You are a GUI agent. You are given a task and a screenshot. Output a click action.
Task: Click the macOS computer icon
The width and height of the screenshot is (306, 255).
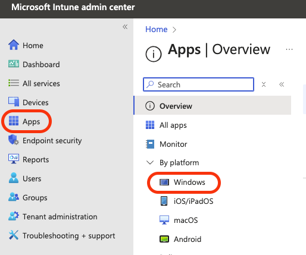tap(164, 220)
